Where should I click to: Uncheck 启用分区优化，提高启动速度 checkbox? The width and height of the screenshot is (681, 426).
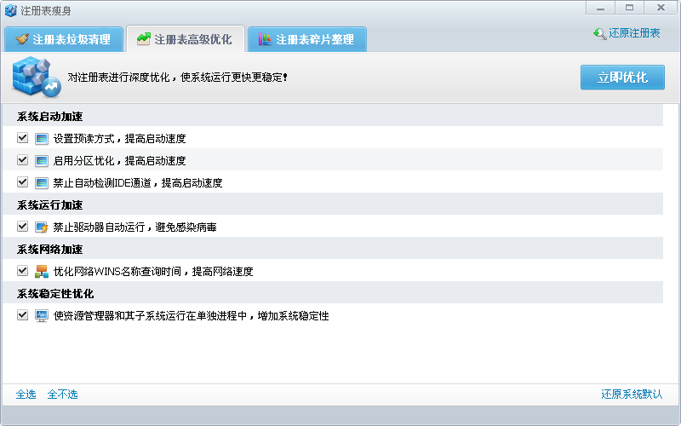tap(23, 160)
